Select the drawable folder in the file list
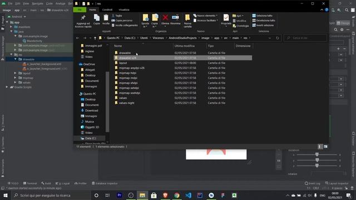 (125, 53)
